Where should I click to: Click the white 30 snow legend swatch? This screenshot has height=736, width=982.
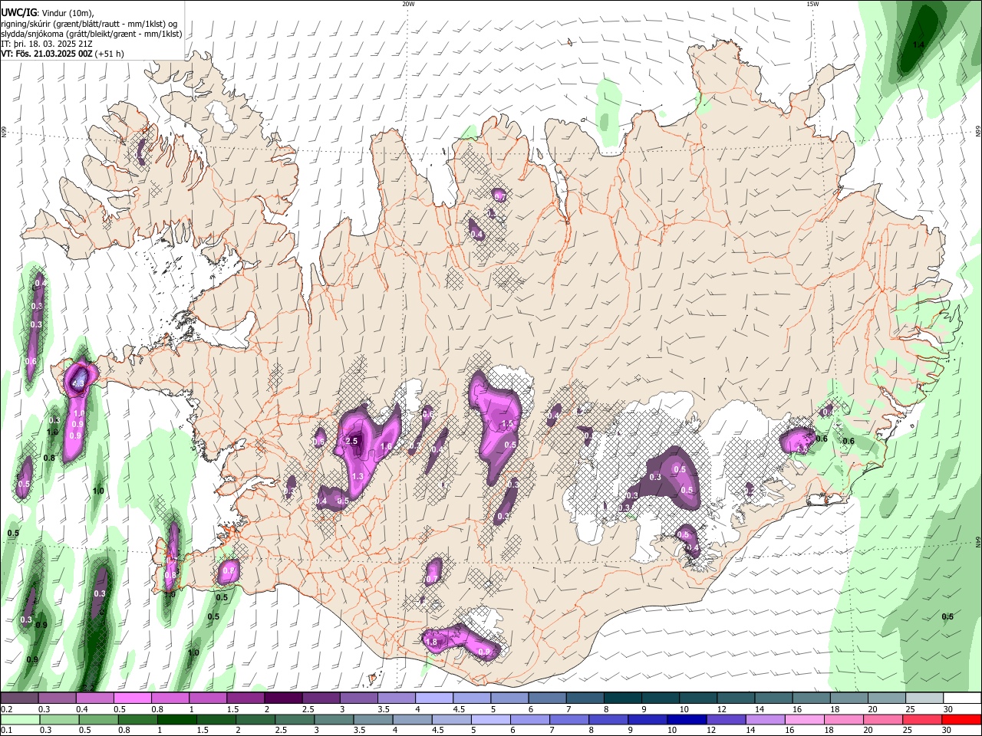[x=962, y=698]
